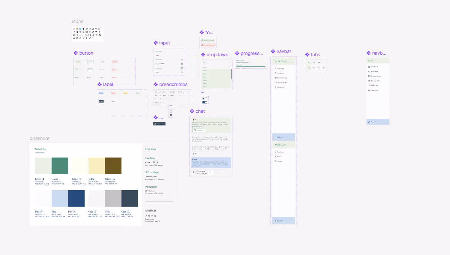Viewport: 450px width, 255px height.
Task: Click the eye-off icon in icons frame
Action: click(100, 35)
